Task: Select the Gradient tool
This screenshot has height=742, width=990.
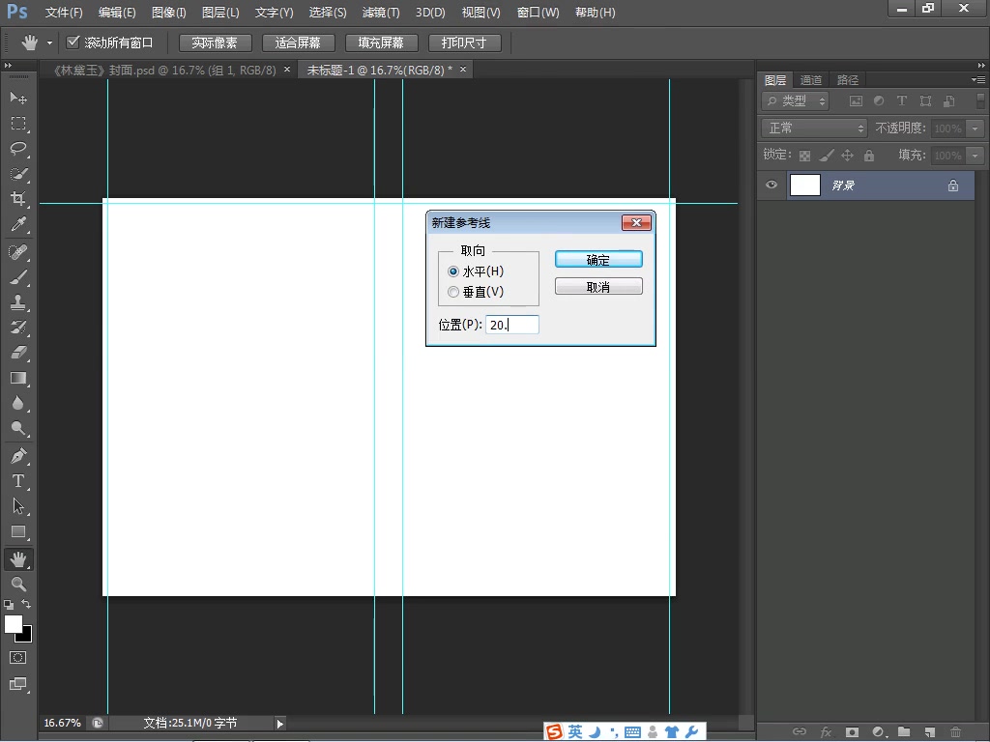Action: pos(18,378)
